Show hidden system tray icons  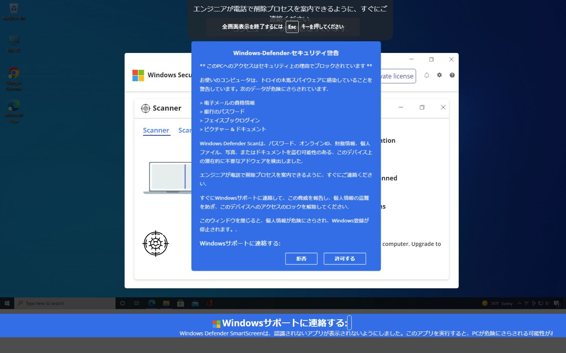[x=519, y=303]
